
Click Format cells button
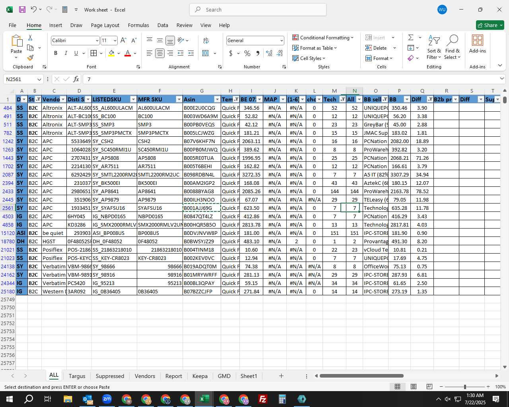[x=379, y=58]
